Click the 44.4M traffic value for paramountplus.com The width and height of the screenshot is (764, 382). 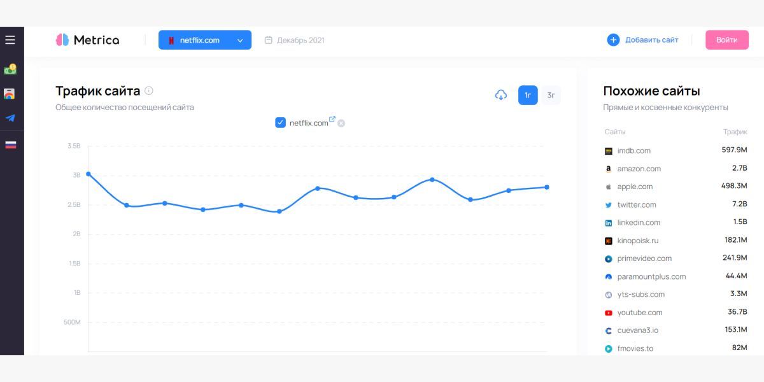pos(736,276)
